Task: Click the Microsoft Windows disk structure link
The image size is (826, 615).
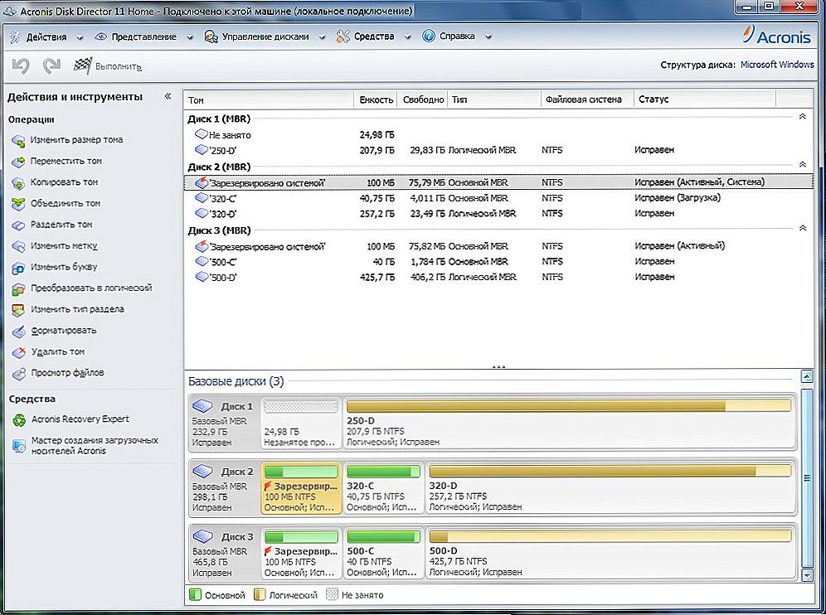Action: (x=777, y=65)
